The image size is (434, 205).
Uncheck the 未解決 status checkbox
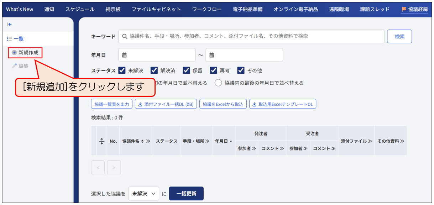coord(122,70)
